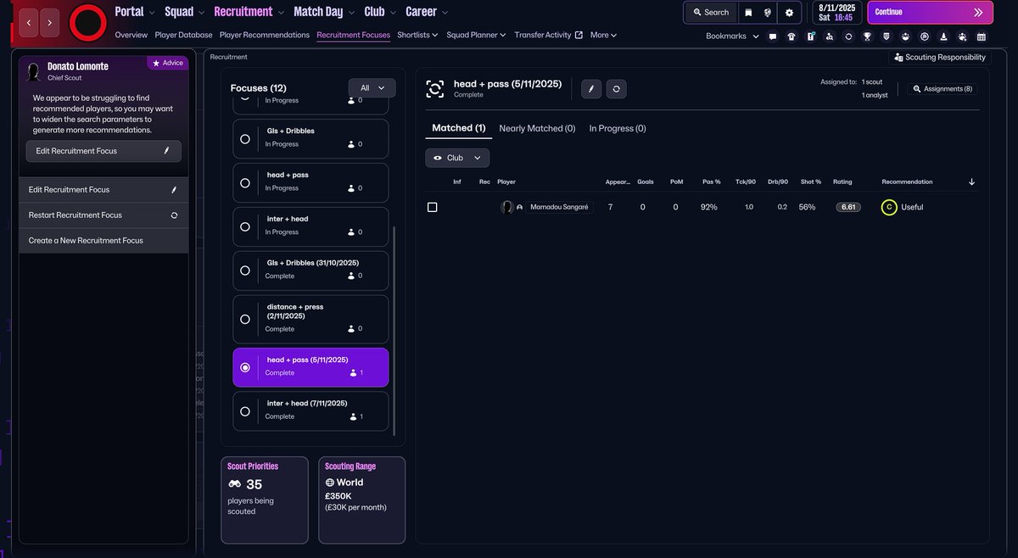The image size is (1018, 558).
Task: Open the club badge red circle logo
Action: (x=87, y=23)
